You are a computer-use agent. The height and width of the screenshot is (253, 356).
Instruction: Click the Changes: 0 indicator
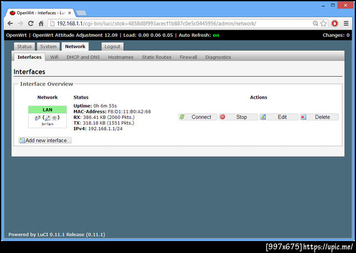click(336, 35)
